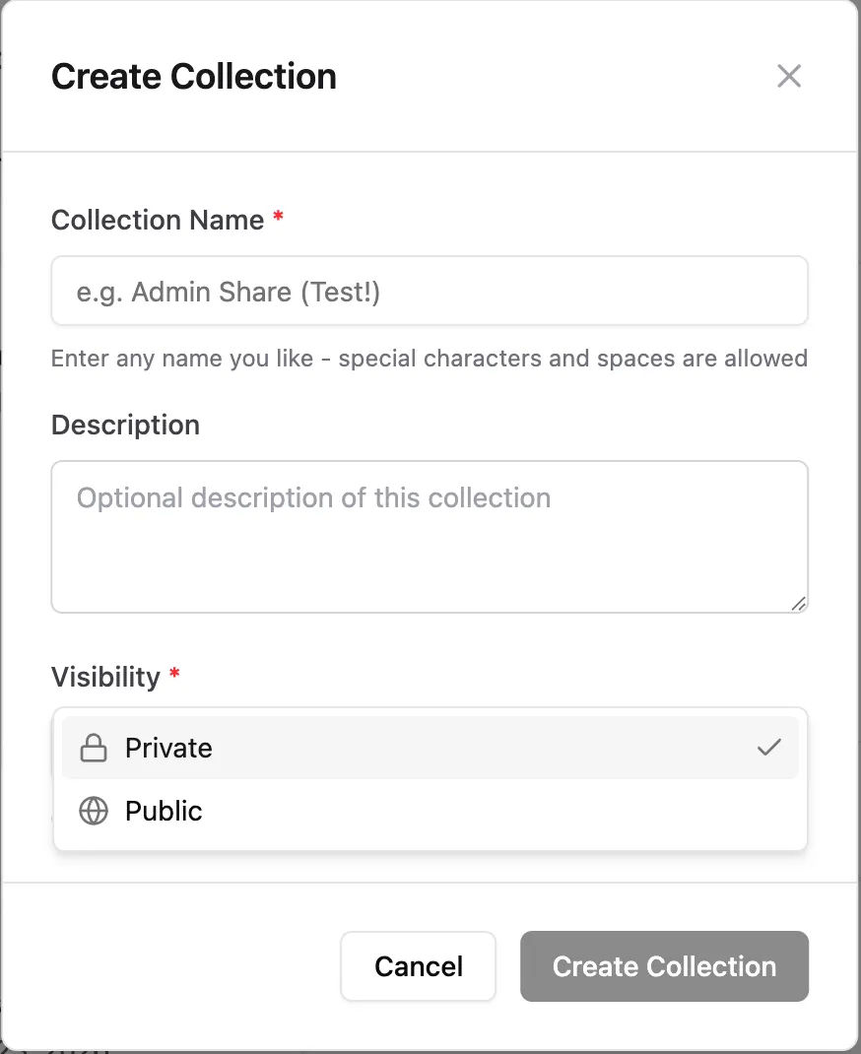The height and width of the screenshot is (1054, 861).
Task: Click the Collection Name input field
Action: [430, 291]
